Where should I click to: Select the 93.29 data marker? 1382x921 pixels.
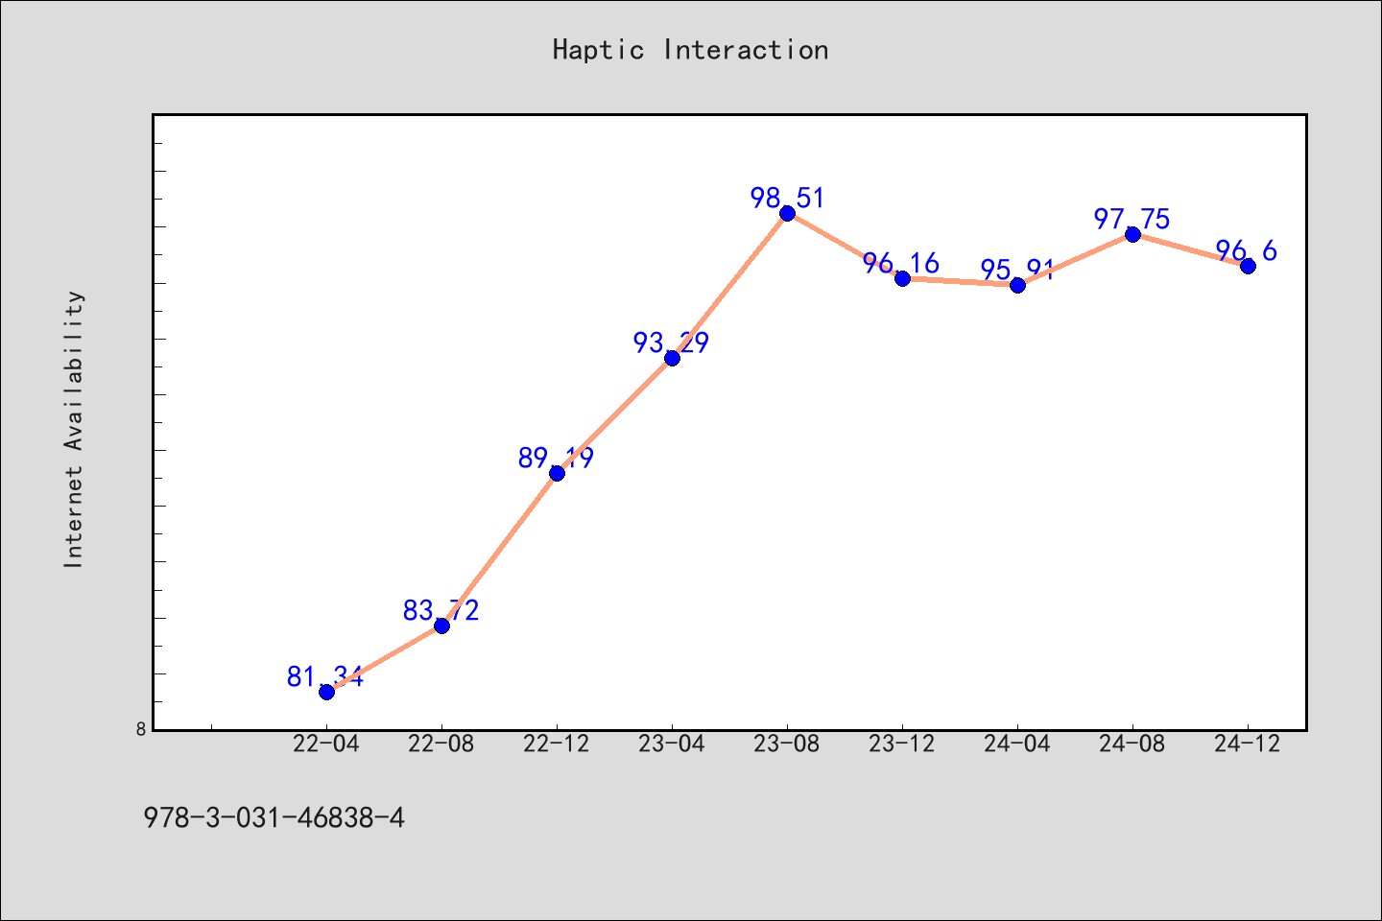tap(672, 358)
